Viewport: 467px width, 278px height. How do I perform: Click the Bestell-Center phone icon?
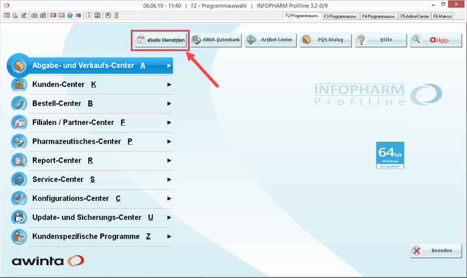19,103
